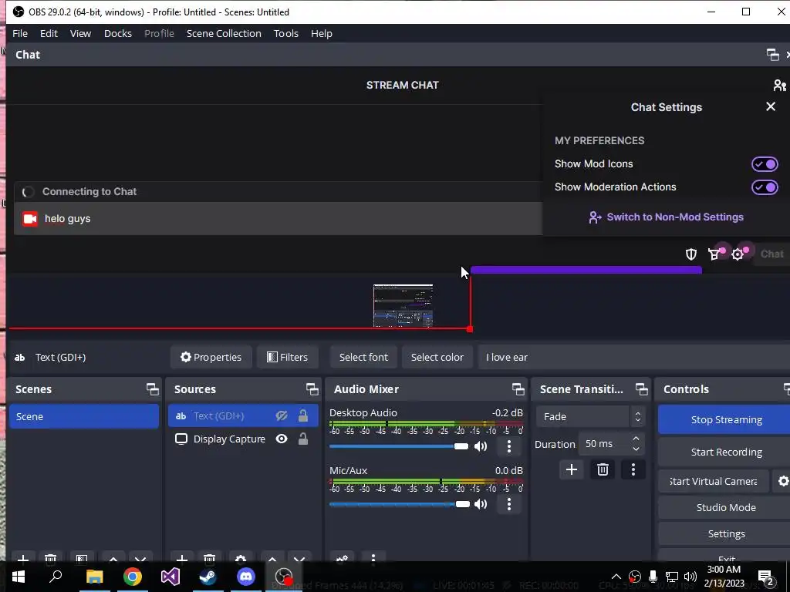The height and width of the screenshot is (592, 790).
Task: Open the File menu
Action: click(x=19, y=33)
